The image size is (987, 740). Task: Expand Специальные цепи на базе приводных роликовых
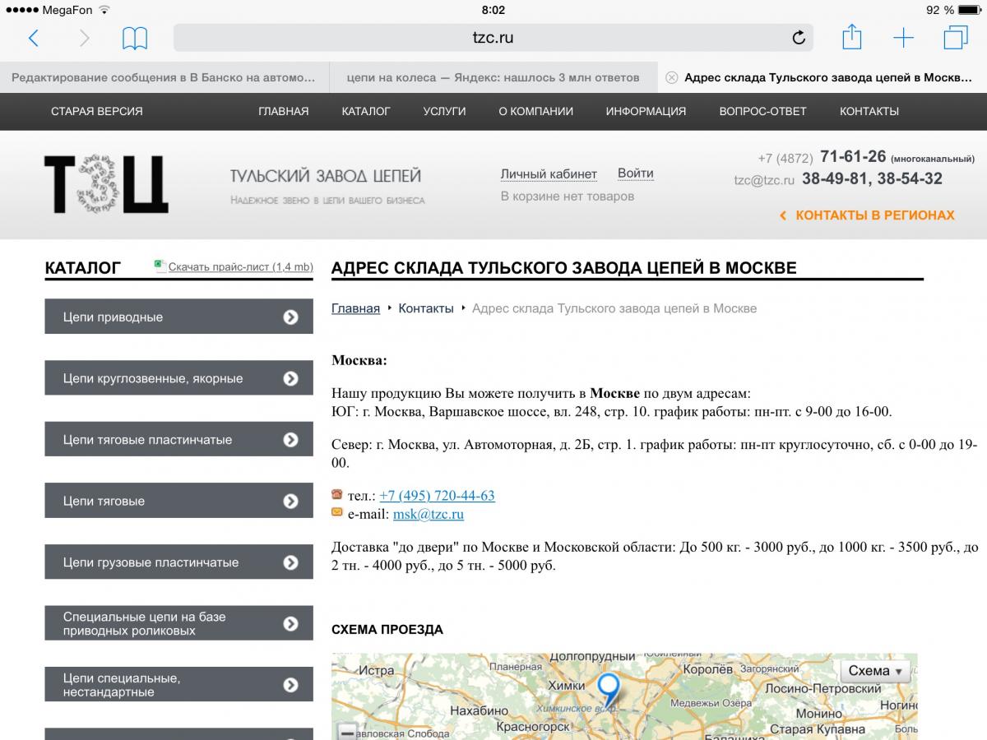[x=178, y=623]
